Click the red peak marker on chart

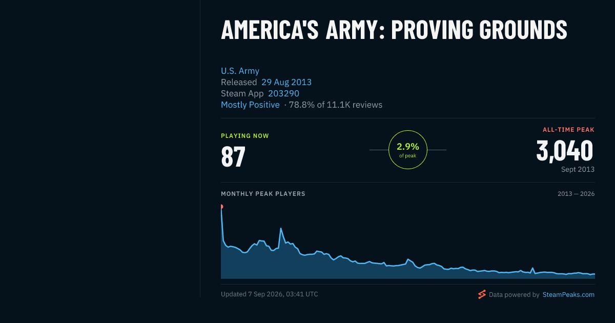[221, 207]
